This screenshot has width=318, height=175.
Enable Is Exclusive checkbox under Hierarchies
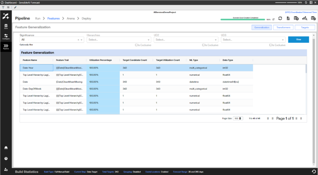click(x=136, y=45)
